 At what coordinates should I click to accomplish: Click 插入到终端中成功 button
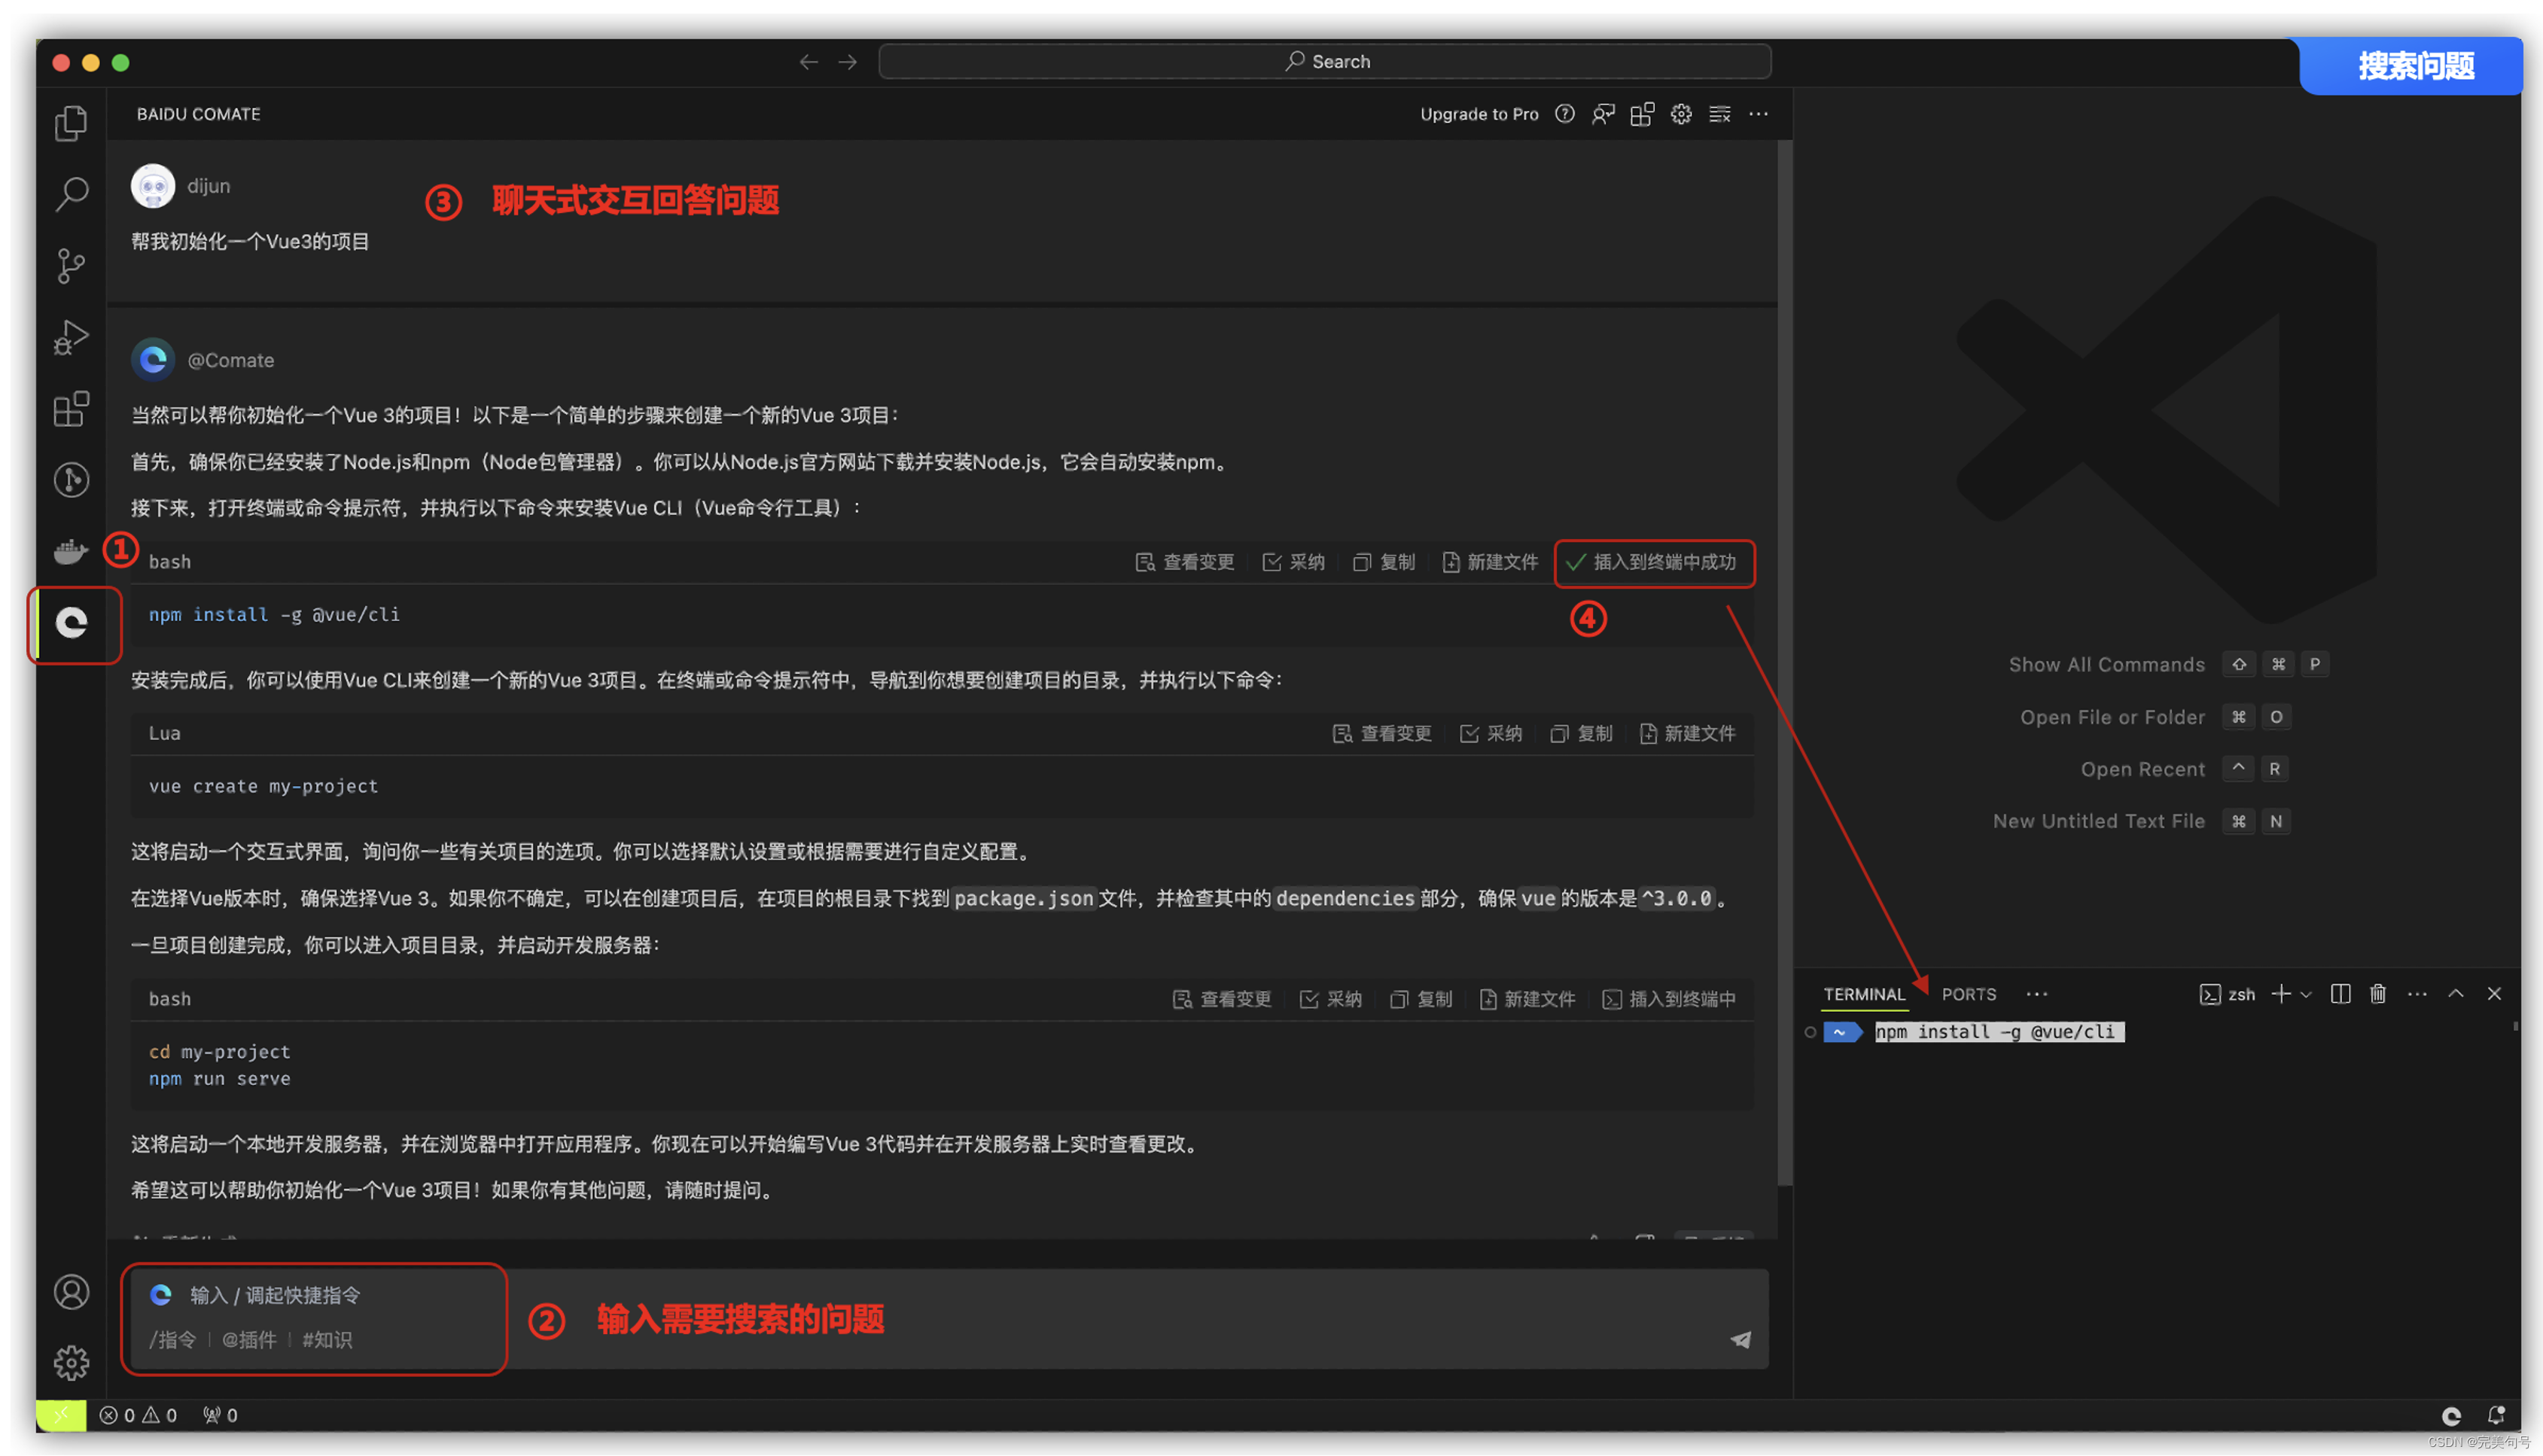[1654, 562]
